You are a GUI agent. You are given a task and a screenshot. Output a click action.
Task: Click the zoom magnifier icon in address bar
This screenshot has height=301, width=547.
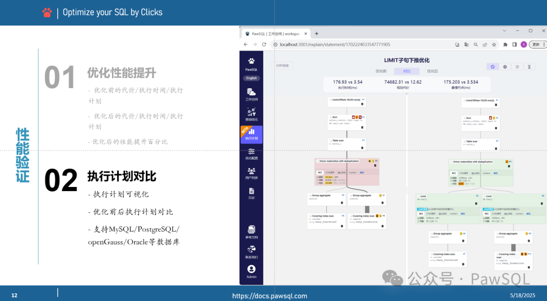point(476,45)
